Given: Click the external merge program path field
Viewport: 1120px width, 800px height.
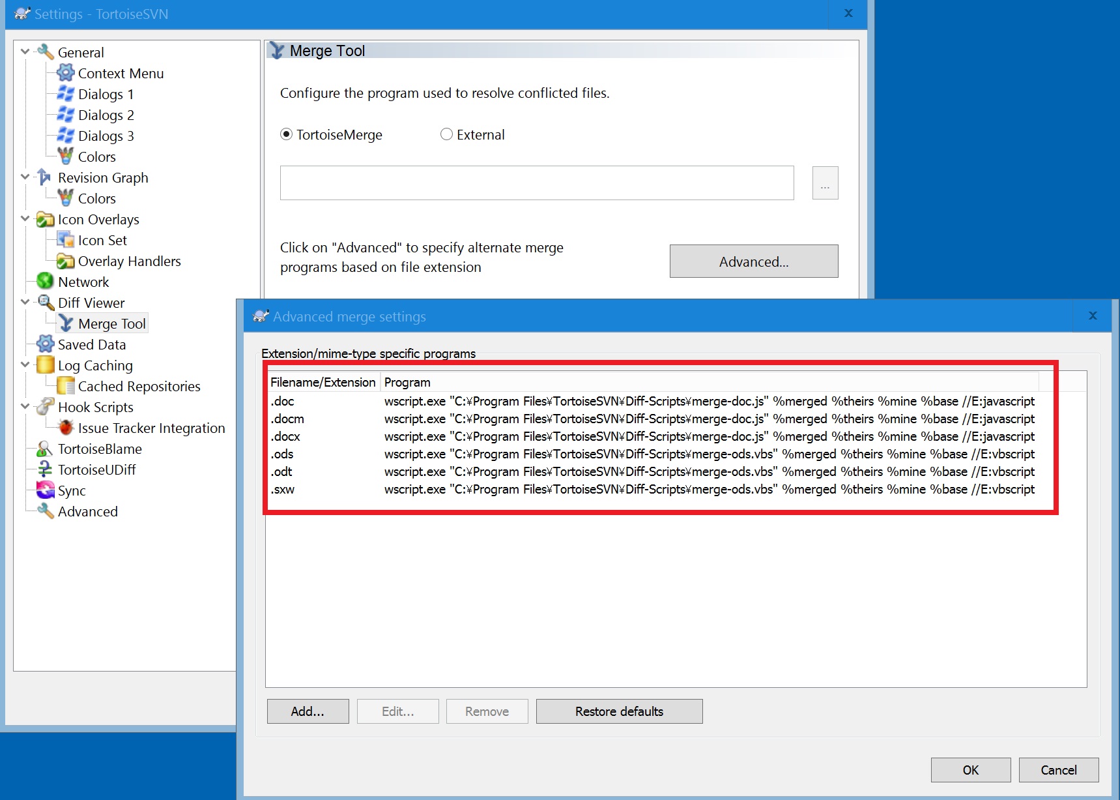Looking at the screenshot, I should click(537, 183).
